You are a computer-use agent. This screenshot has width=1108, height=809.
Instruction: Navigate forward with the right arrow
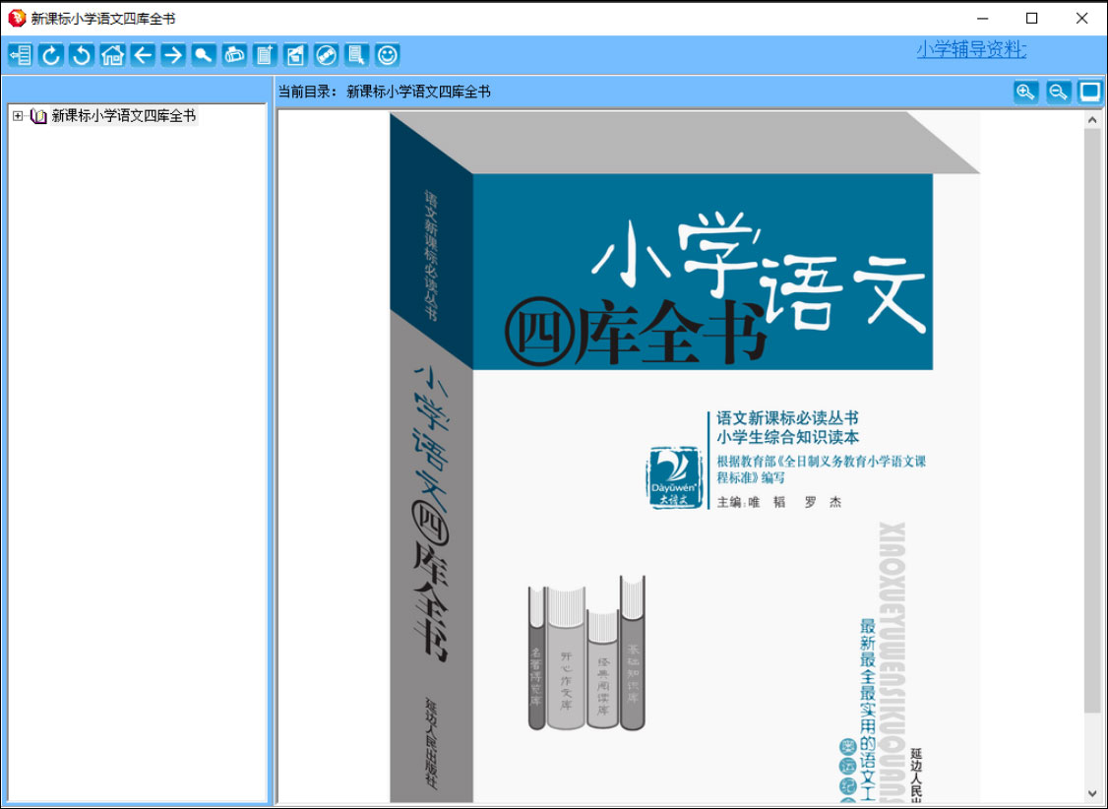click(173, 55)
